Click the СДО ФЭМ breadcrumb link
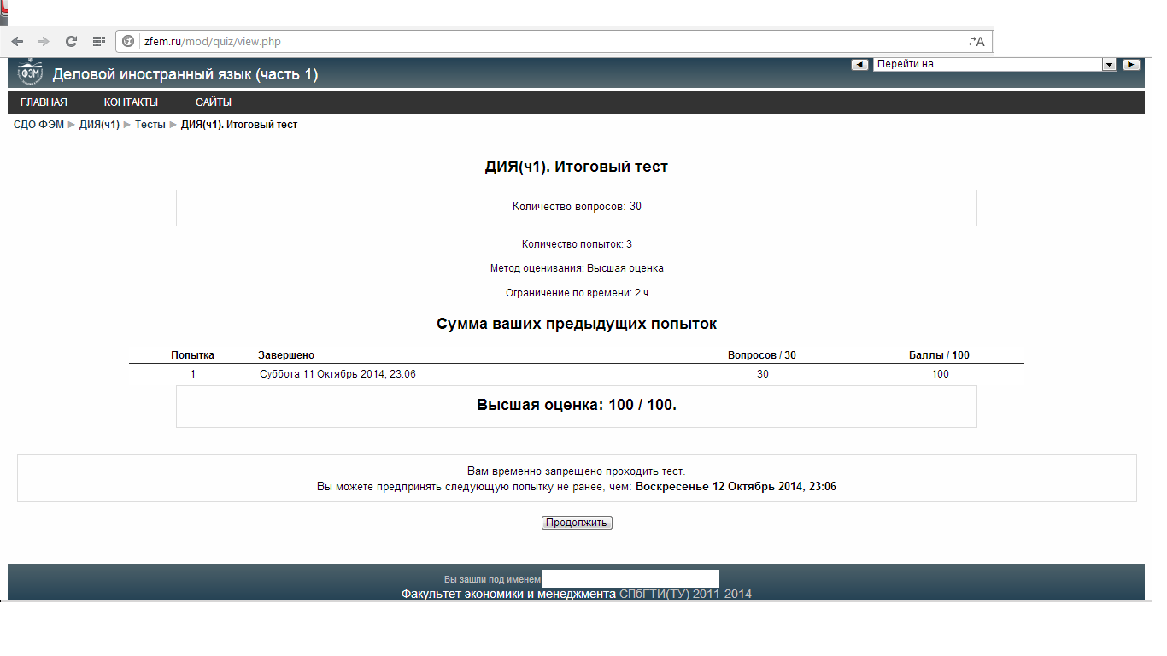Image resolution: width=1167 pixels, height=656 pixels. pyautogui.click(x=38, y=125)
